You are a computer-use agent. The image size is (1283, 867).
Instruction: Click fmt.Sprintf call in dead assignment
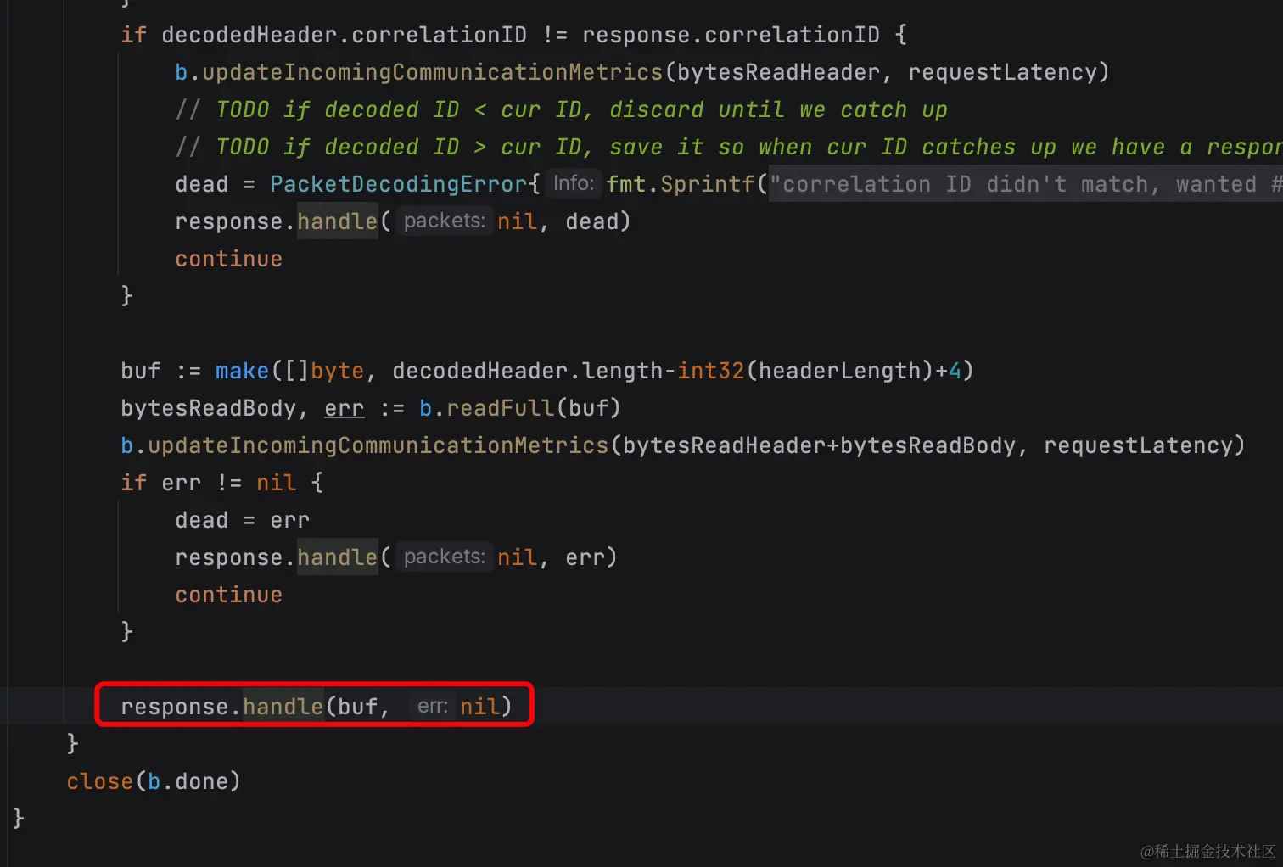(x=681, y=184)
